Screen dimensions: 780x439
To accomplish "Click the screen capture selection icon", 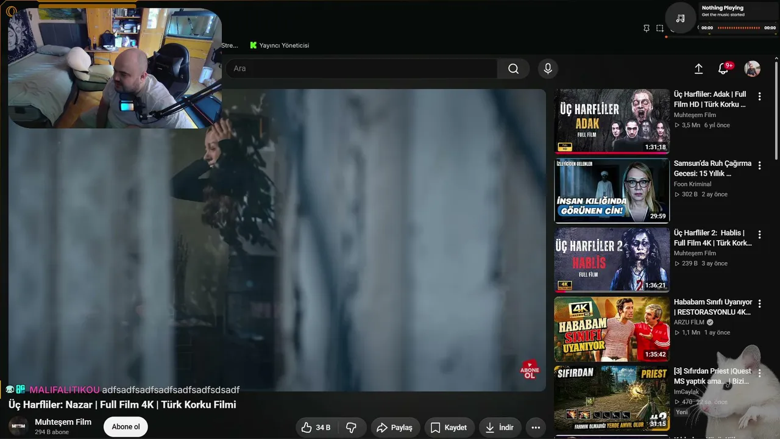I will coord(660,28).
